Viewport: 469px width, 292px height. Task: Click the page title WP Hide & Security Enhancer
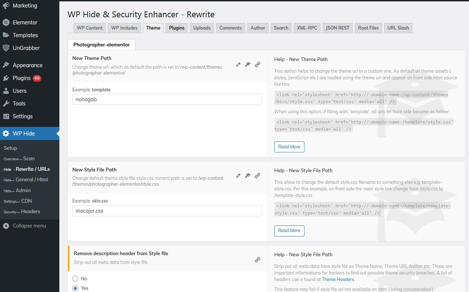141,15
